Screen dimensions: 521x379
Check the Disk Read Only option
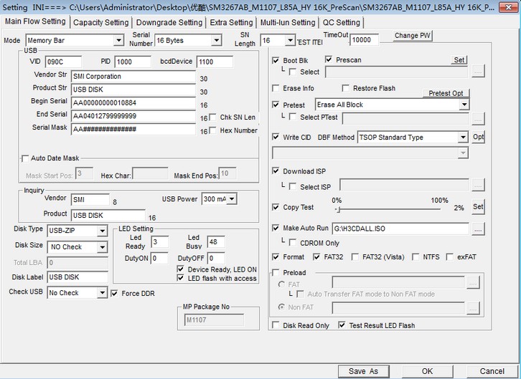point(276,325)
